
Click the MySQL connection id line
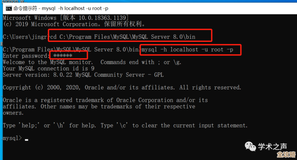[x=49, y=69]
